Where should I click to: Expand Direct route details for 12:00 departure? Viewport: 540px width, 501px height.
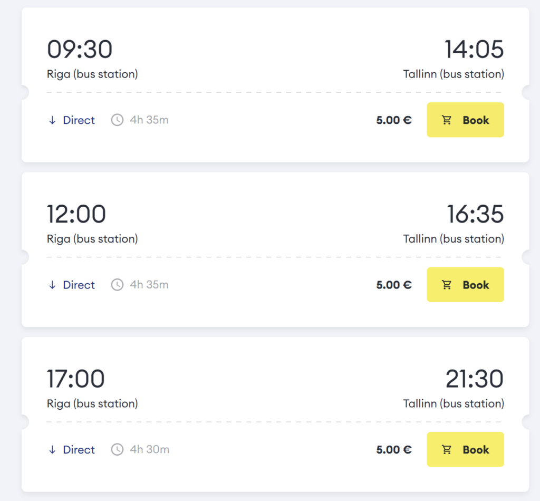[72, 285]
